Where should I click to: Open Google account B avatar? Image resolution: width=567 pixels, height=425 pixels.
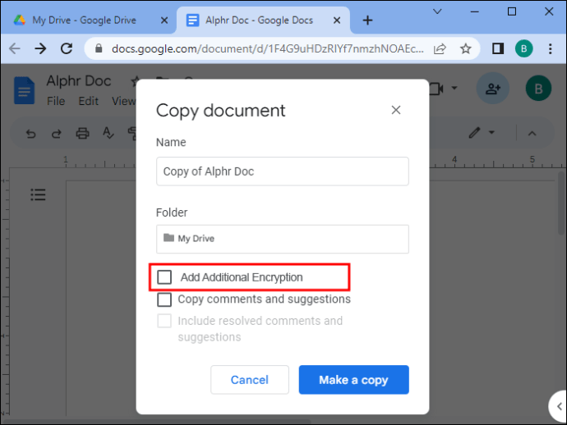pos(538,89)
